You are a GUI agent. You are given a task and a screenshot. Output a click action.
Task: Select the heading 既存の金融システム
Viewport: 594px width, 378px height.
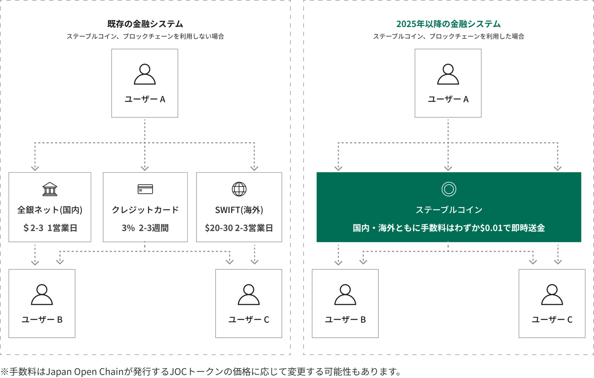pos(145,24)
